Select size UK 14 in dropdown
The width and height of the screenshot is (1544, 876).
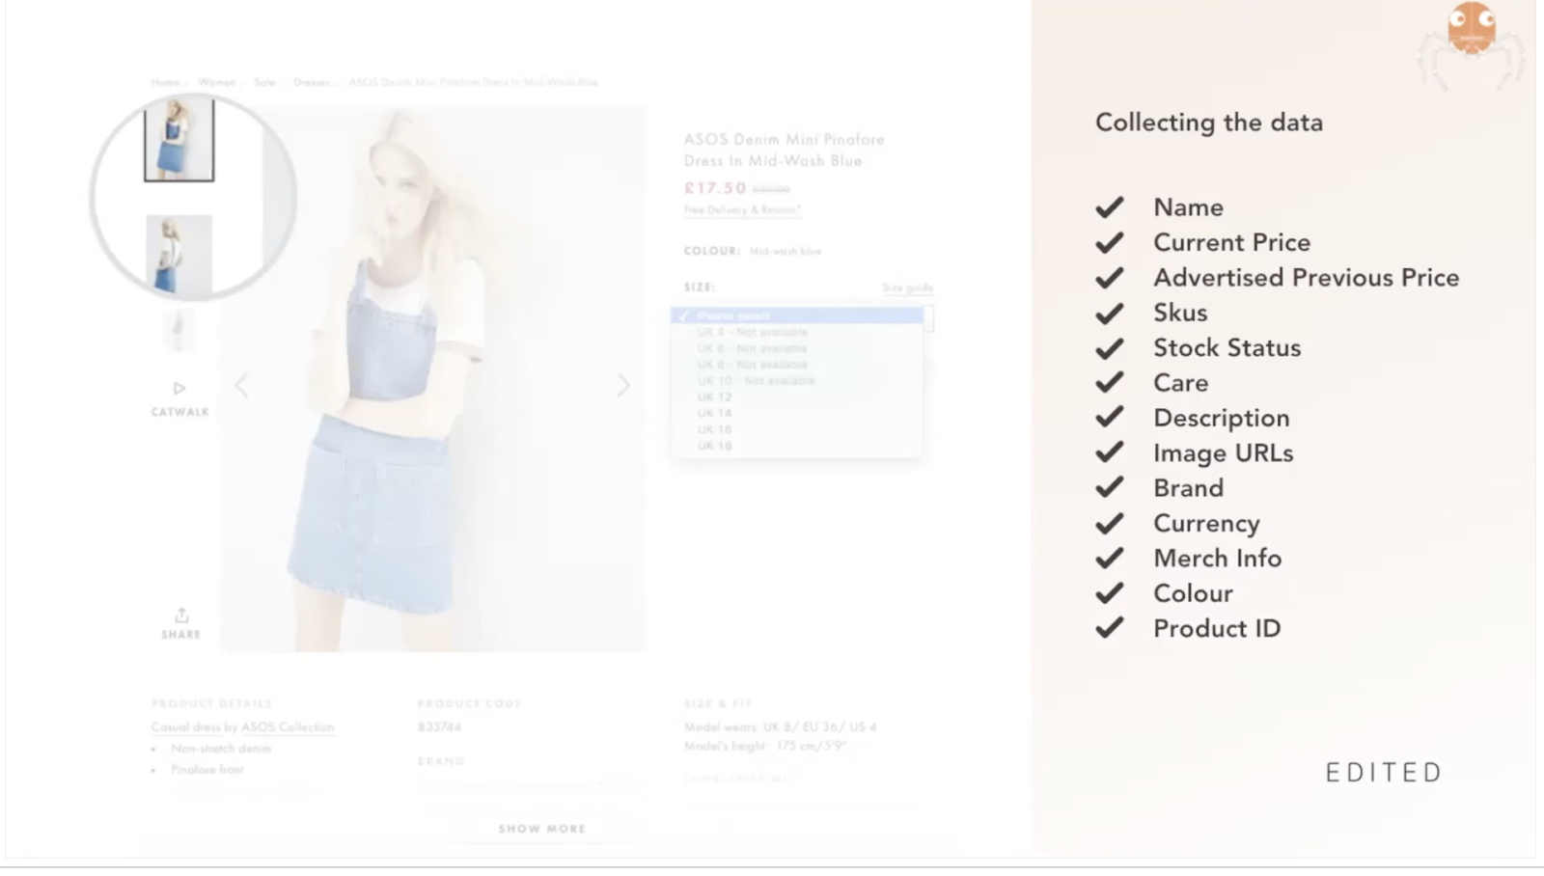715,413
